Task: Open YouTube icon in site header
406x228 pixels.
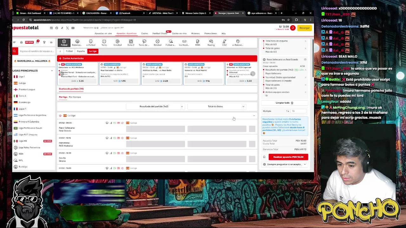Action: point(73,28)
